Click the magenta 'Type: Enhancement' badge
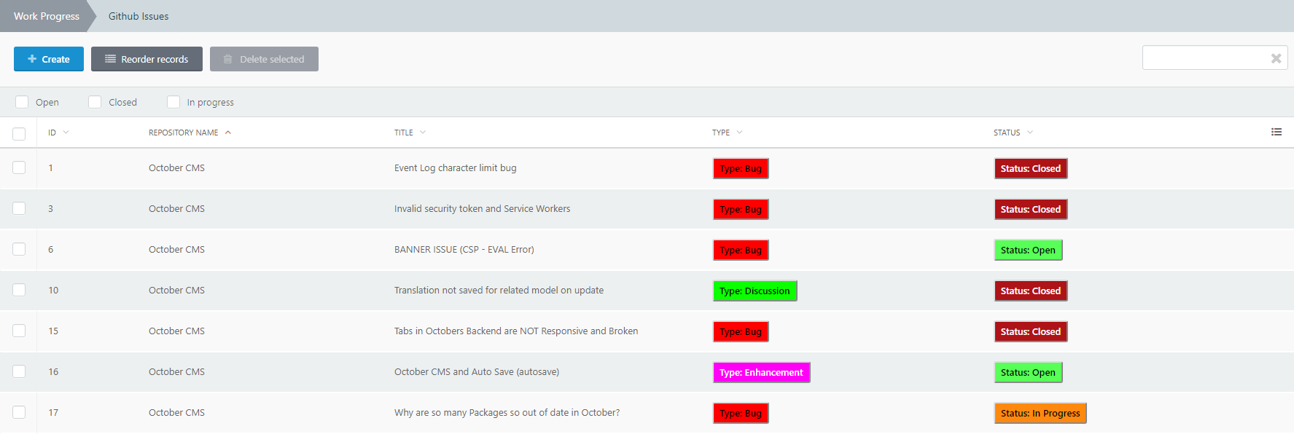 (761, 372)
